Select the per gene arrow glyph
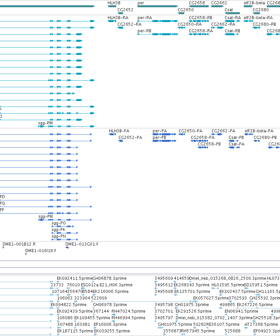Screen dimensions: 280x336 pyautogui.click(x=158, y=6)
